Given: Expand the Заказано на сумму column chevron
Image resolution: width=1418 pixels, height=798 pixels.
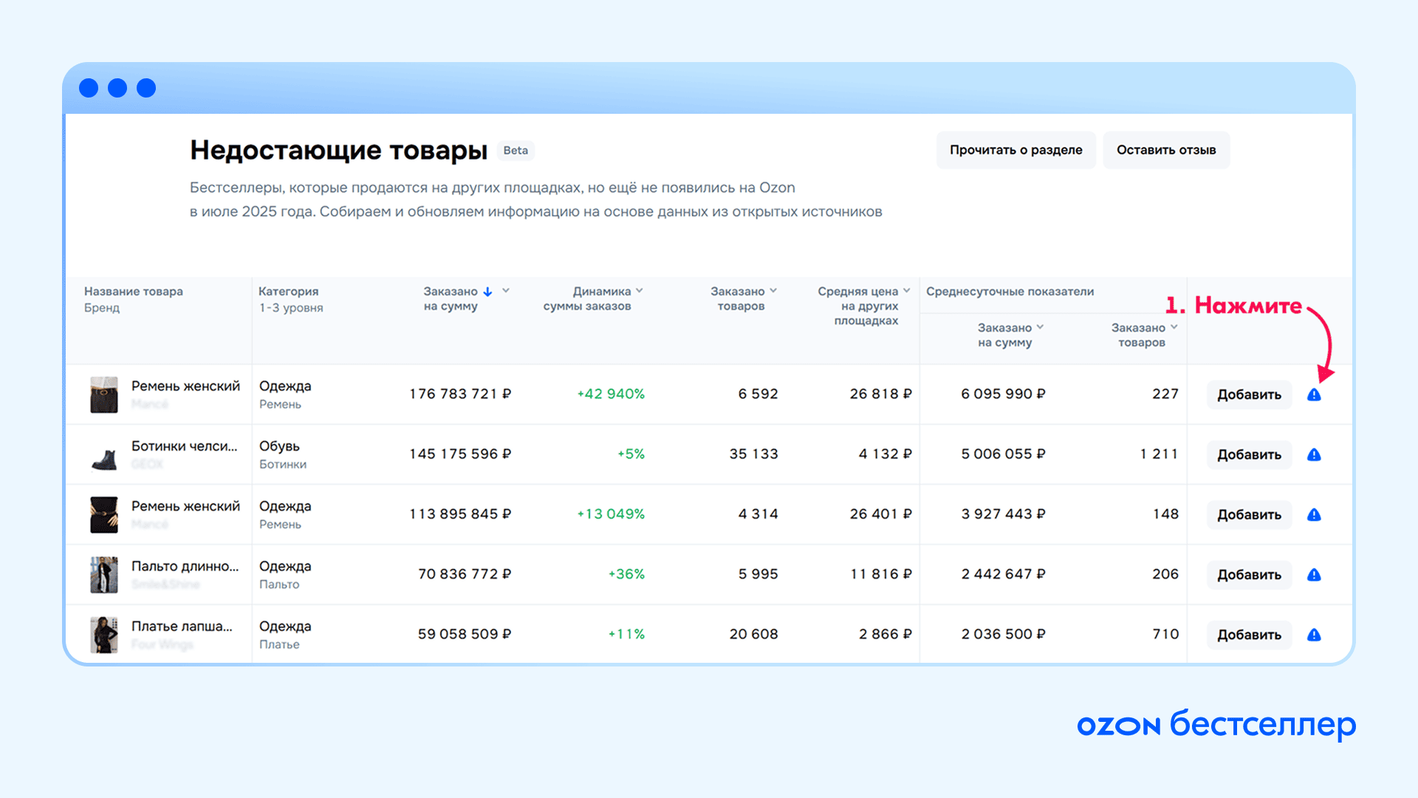Looking at the screenshot, I should pyautogui.click(x=506, y=290).
